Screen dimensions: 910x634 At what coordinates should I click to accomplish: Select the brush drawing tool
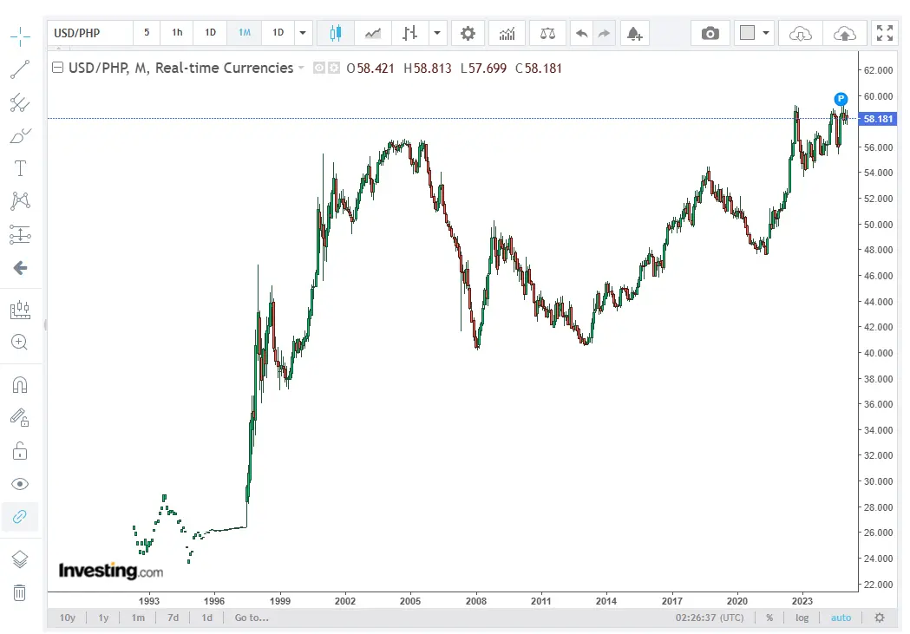pos(20,135)
